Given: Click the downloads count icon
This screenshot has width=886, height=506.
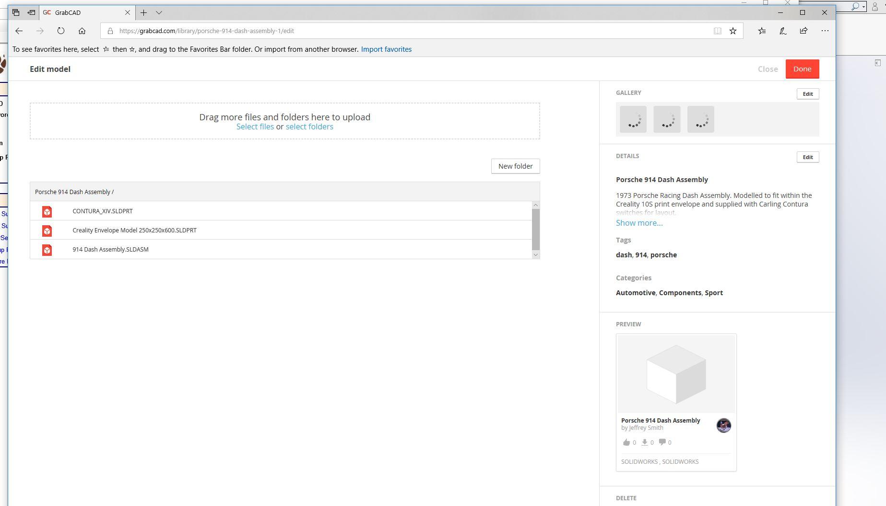Looking at the screenshot, I should (x=645, y=442).
